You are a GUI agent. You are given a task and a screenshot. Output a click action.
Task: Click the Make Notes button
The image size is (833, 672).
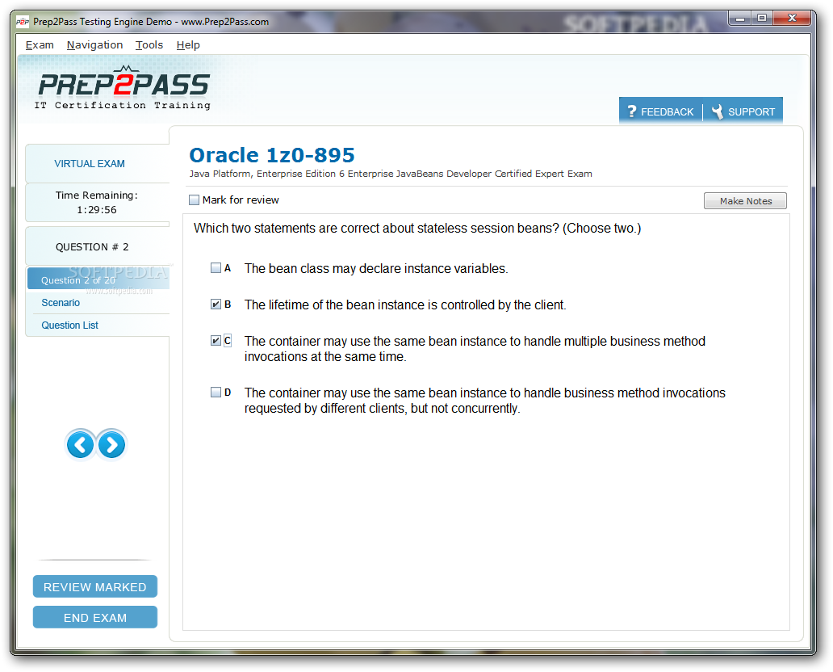click(x=745, y=201)
